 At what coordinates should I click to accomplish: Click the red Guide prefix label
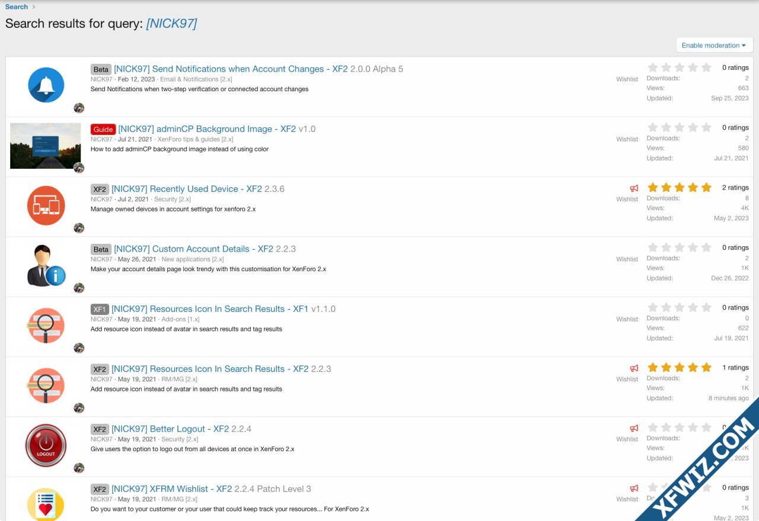(x=103, y=129)
